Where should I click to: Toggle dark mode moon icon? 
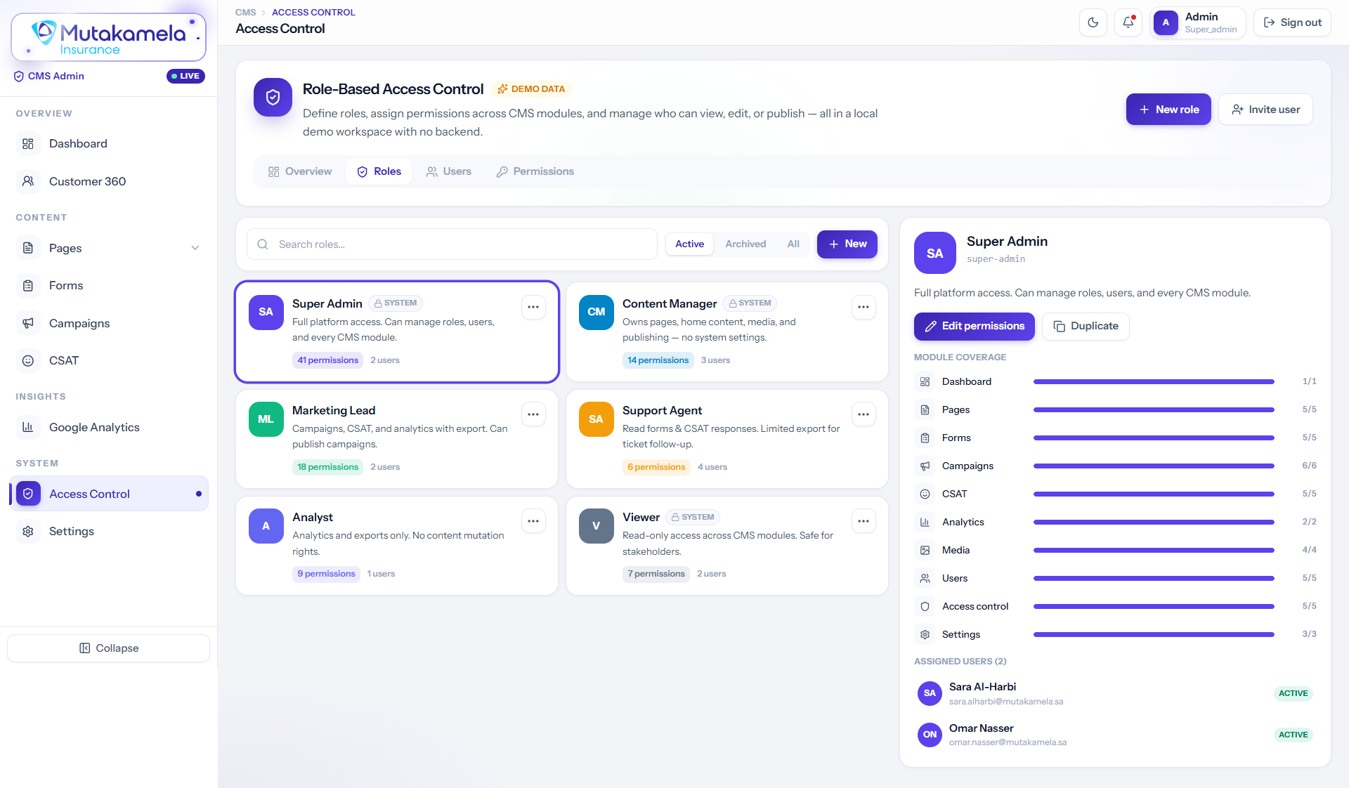pyautogui.click(x=1093, y=22)
